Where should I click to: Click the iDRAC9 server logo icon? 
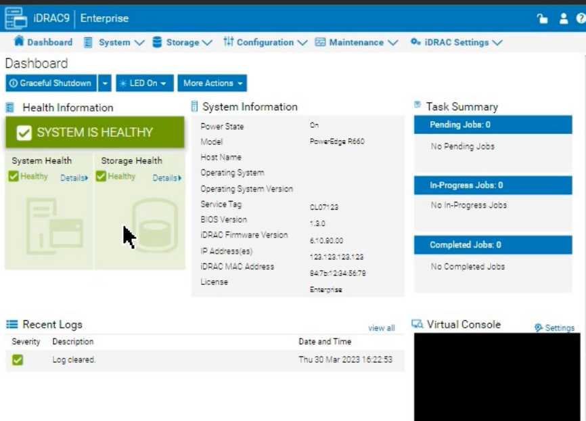(16, 18)
